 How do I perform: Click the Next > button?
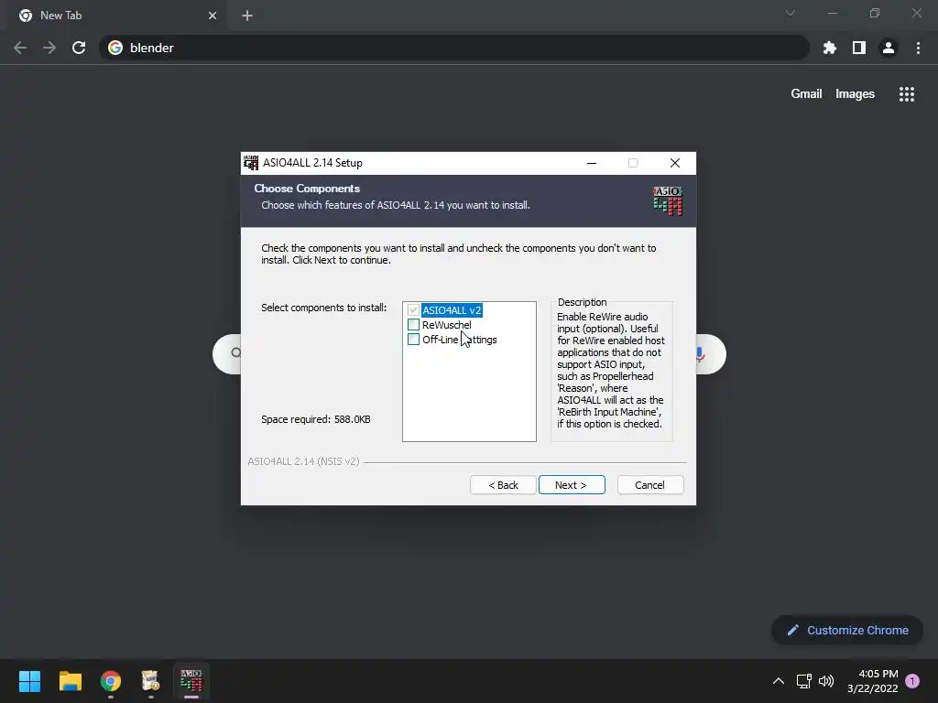[572, 485]
